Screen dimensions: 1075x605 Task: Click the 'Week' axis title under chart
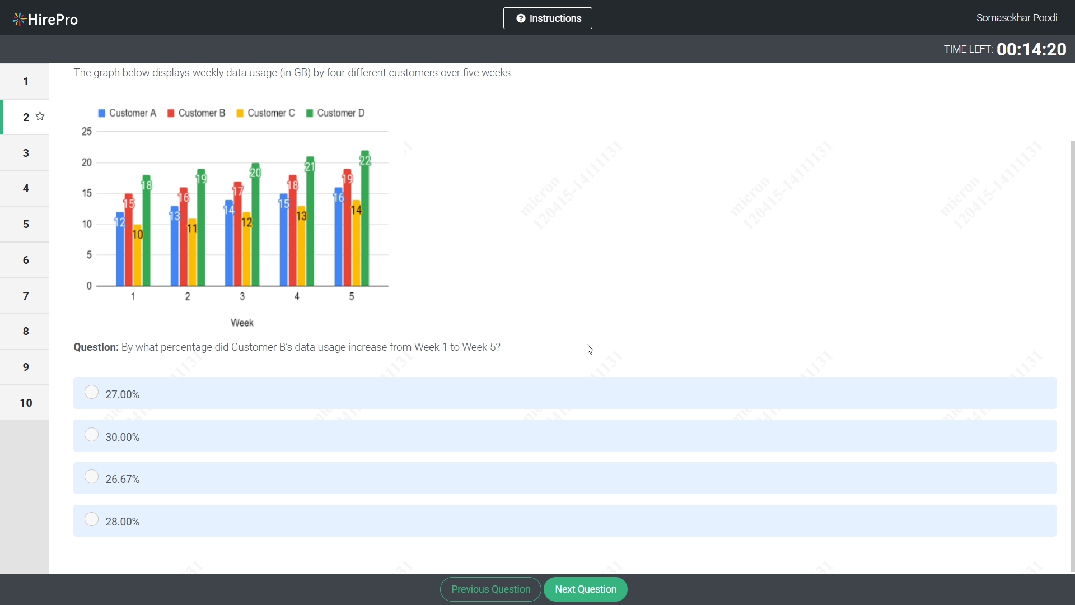tap(242, 323)
